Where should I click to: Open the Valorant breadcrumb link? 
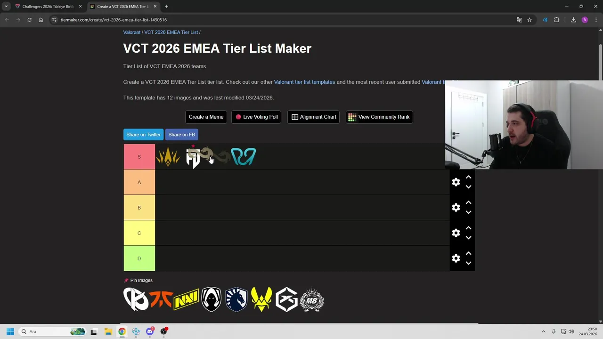(132, 32)
